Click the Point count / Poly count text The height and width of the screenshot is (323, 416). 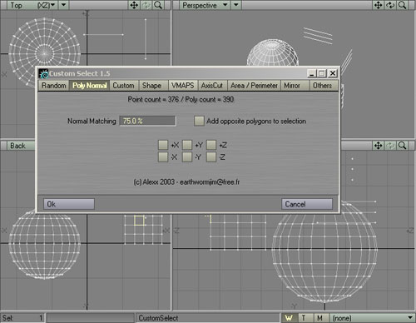181,99
